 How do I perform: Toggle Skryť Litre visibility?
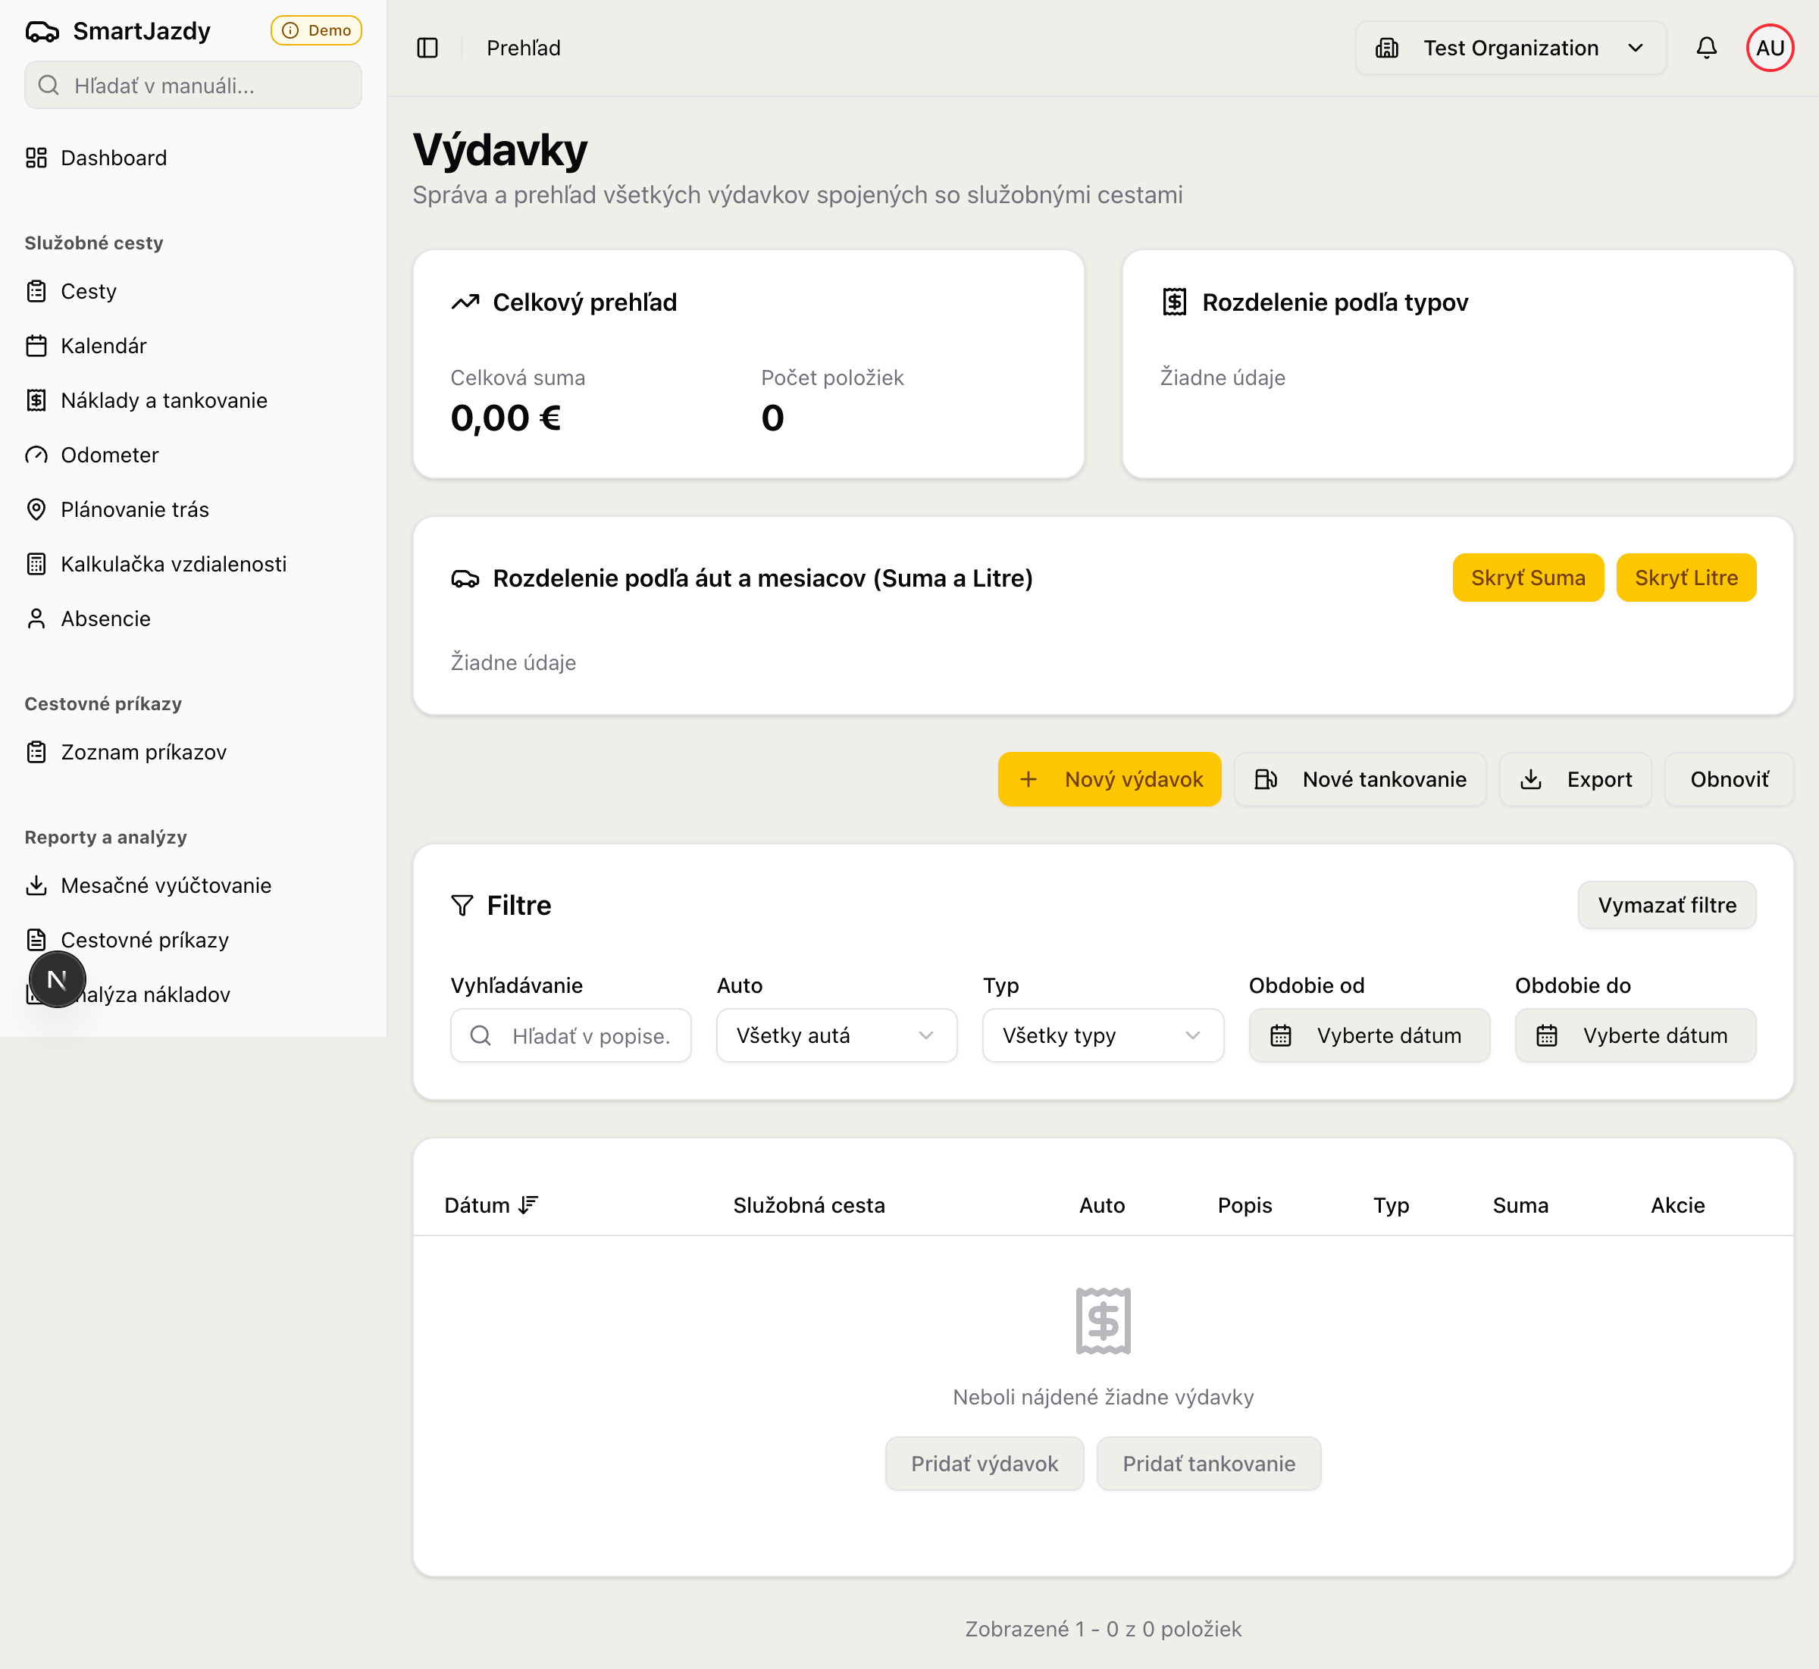point(1686,578)
